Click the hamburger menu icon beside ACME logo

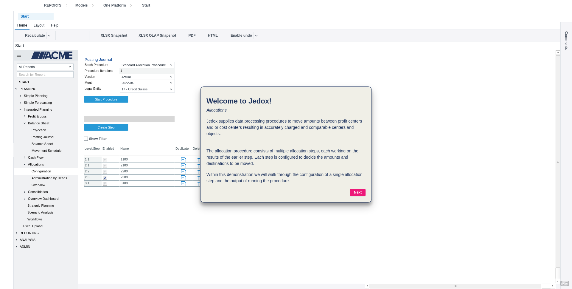point(19,55)
